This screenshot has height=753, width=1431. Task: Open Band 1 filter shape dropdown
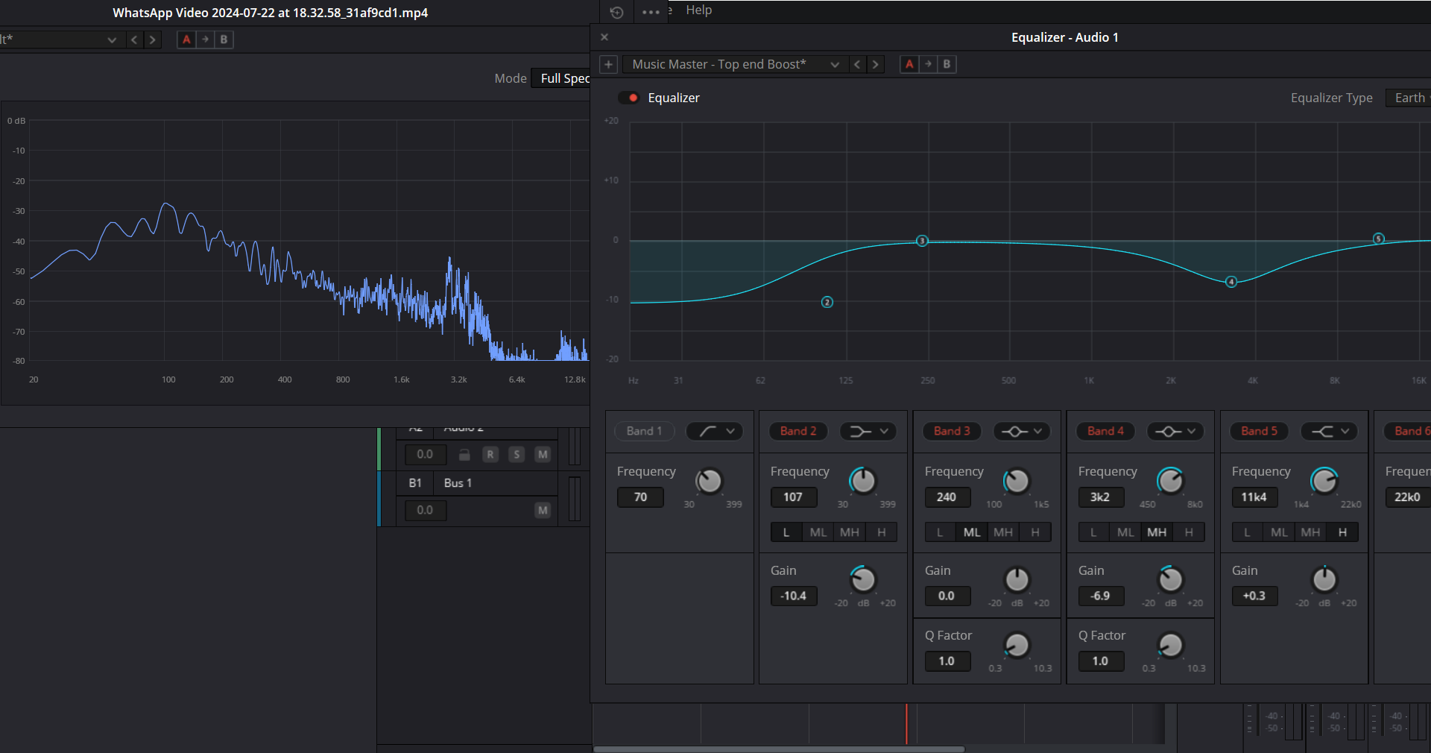pos(714,431)
